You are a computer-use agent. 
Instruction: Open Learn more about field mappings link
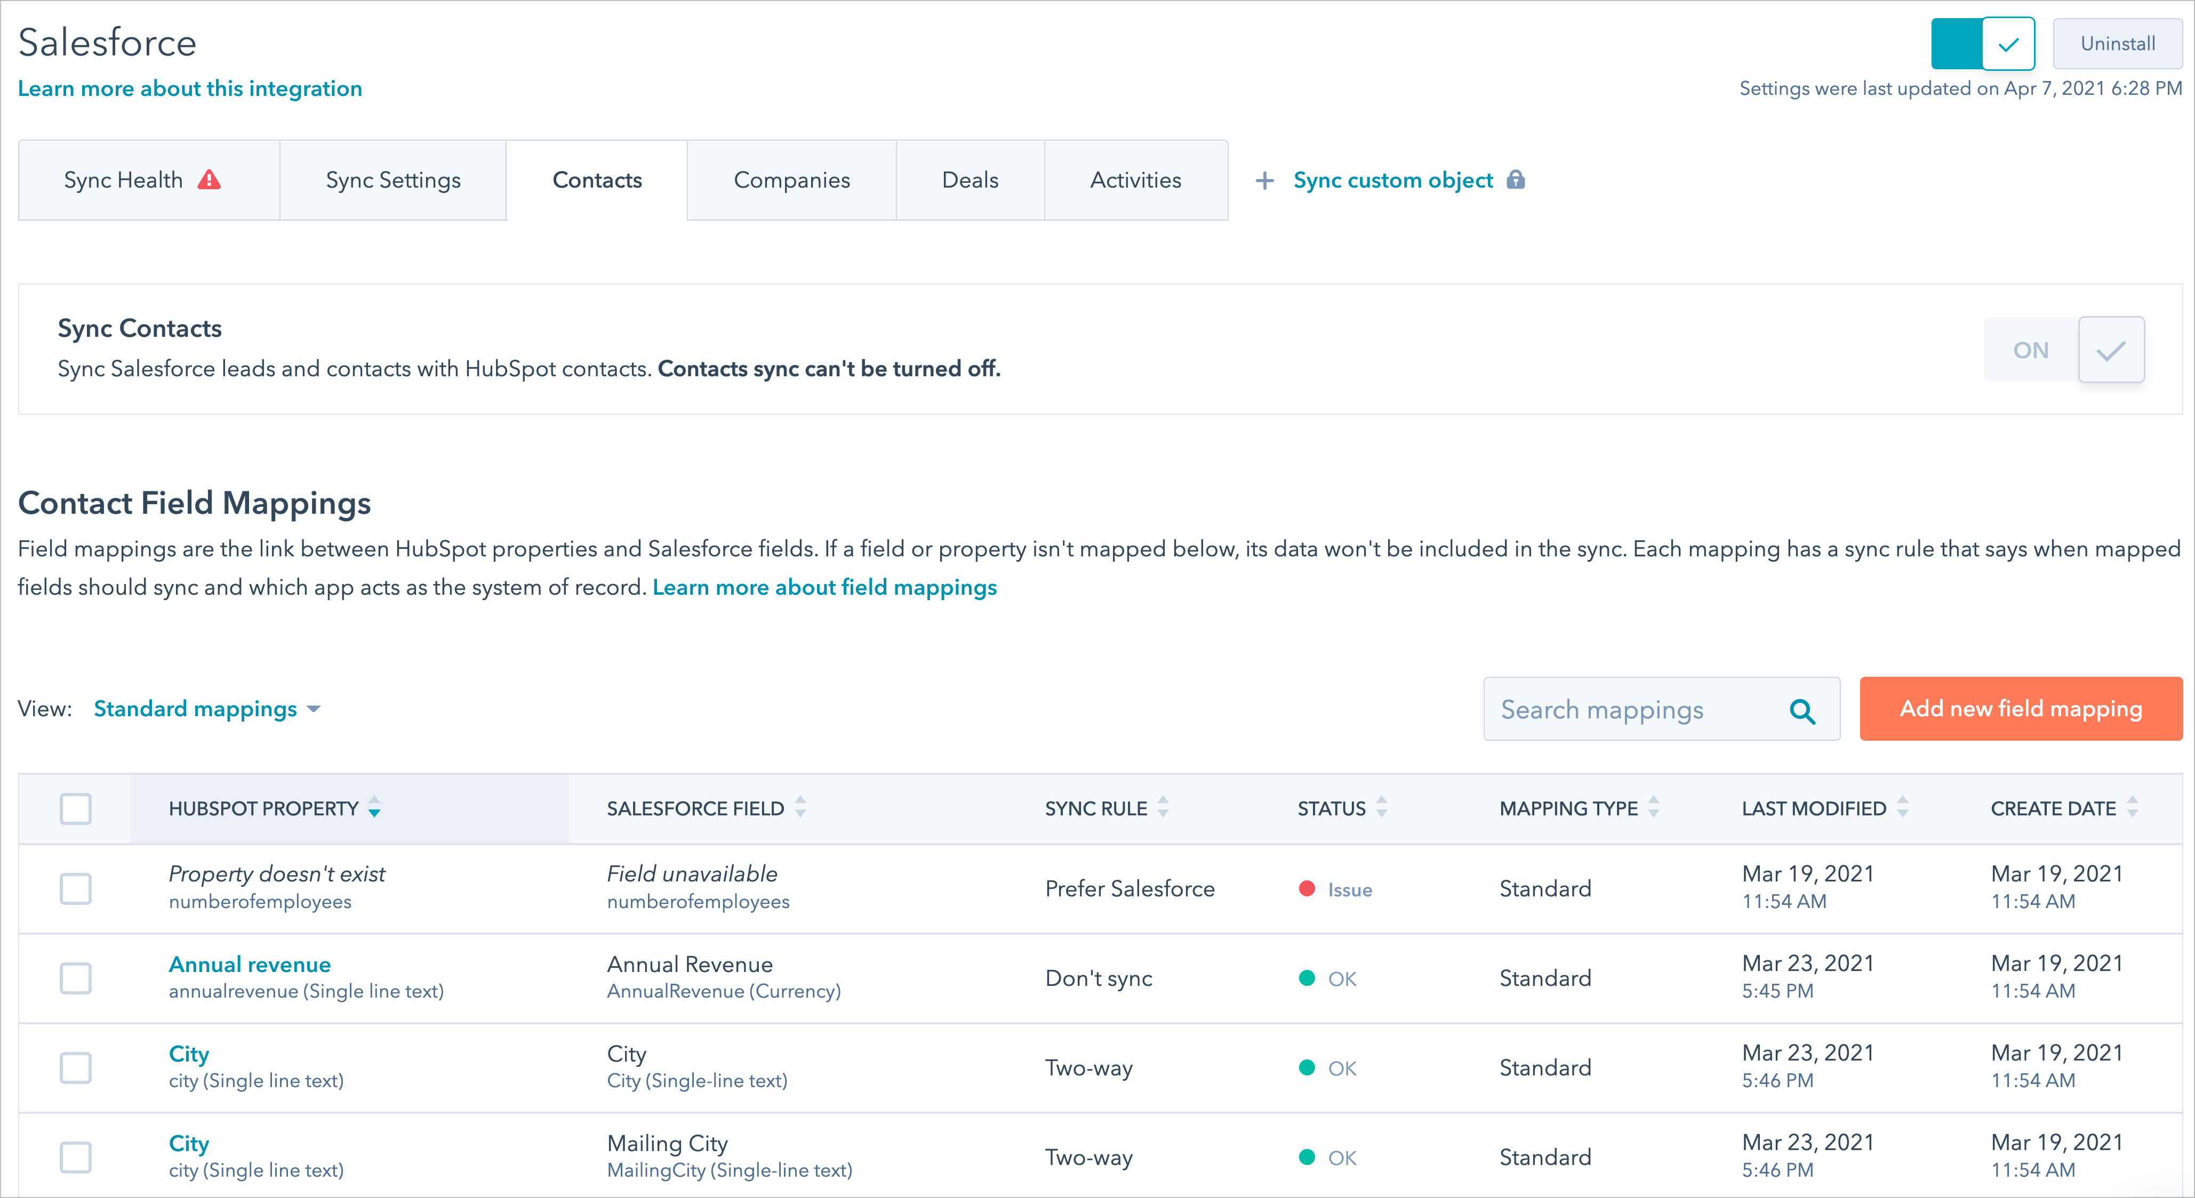click(x=824, y=587)
